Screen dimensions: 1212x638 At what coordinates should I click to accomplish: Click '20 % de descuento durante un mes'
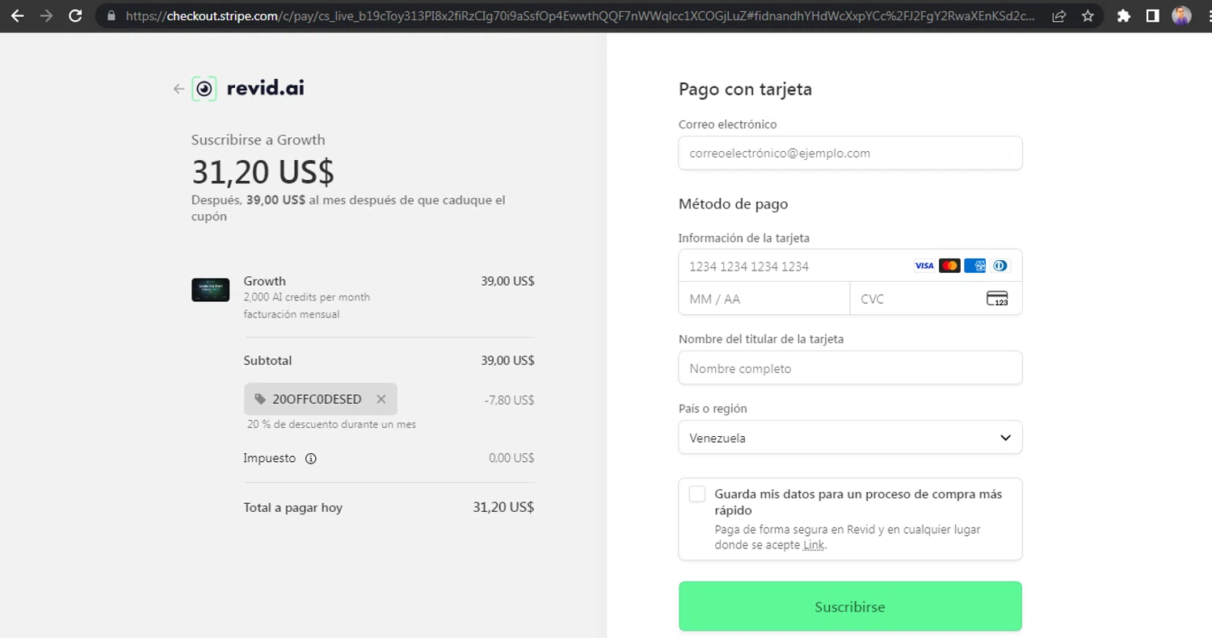331,424
